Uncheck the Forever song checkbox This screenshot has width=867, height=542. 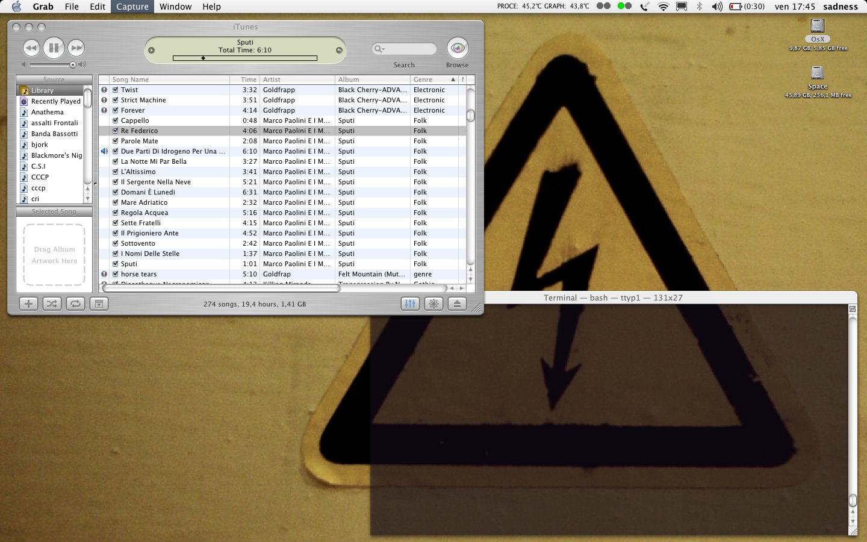(x=116, y=110)
